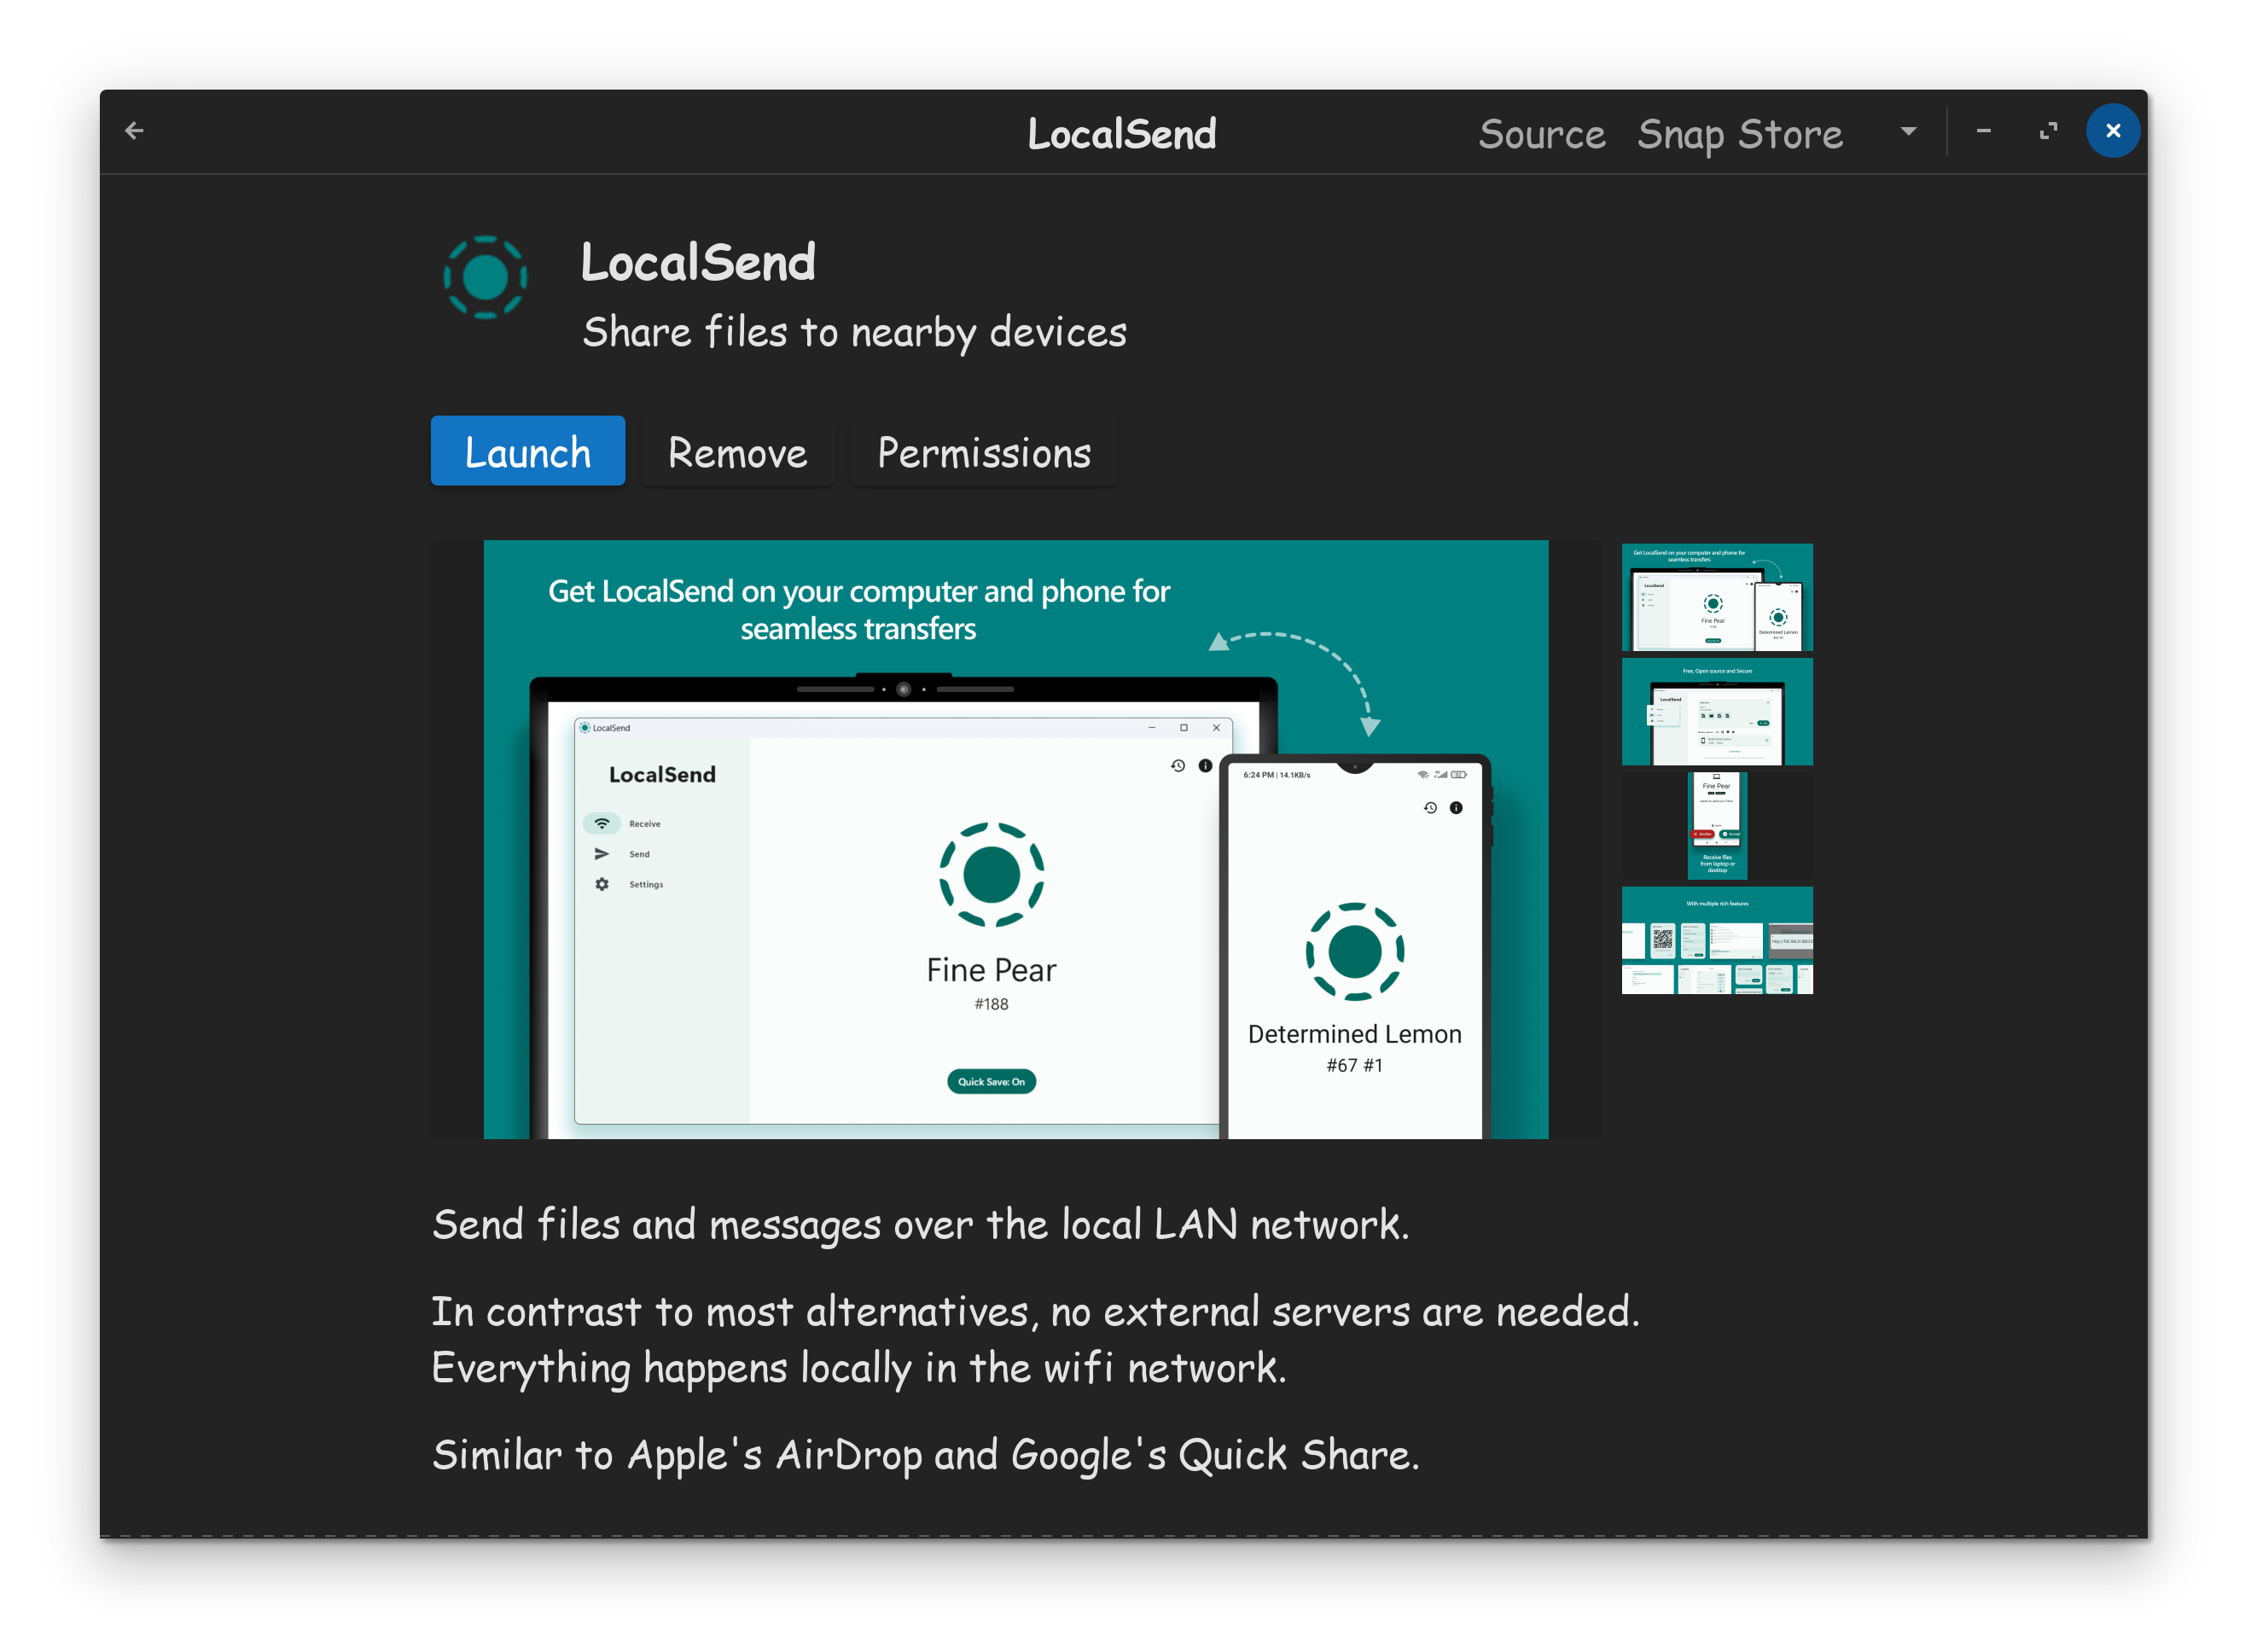Viewport: 2251px width, 1652px height.
Task: Select the phone 'Receive files' thumbnail
Action: point(1716,826)
